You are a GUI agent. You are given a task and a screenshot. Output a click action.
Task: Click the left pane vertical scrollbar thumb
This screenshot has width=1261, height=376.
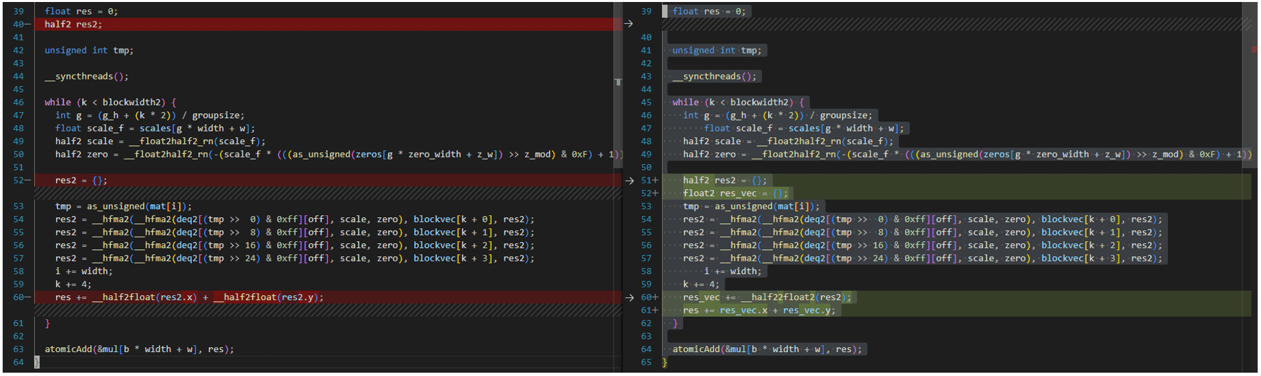point(618,82)
